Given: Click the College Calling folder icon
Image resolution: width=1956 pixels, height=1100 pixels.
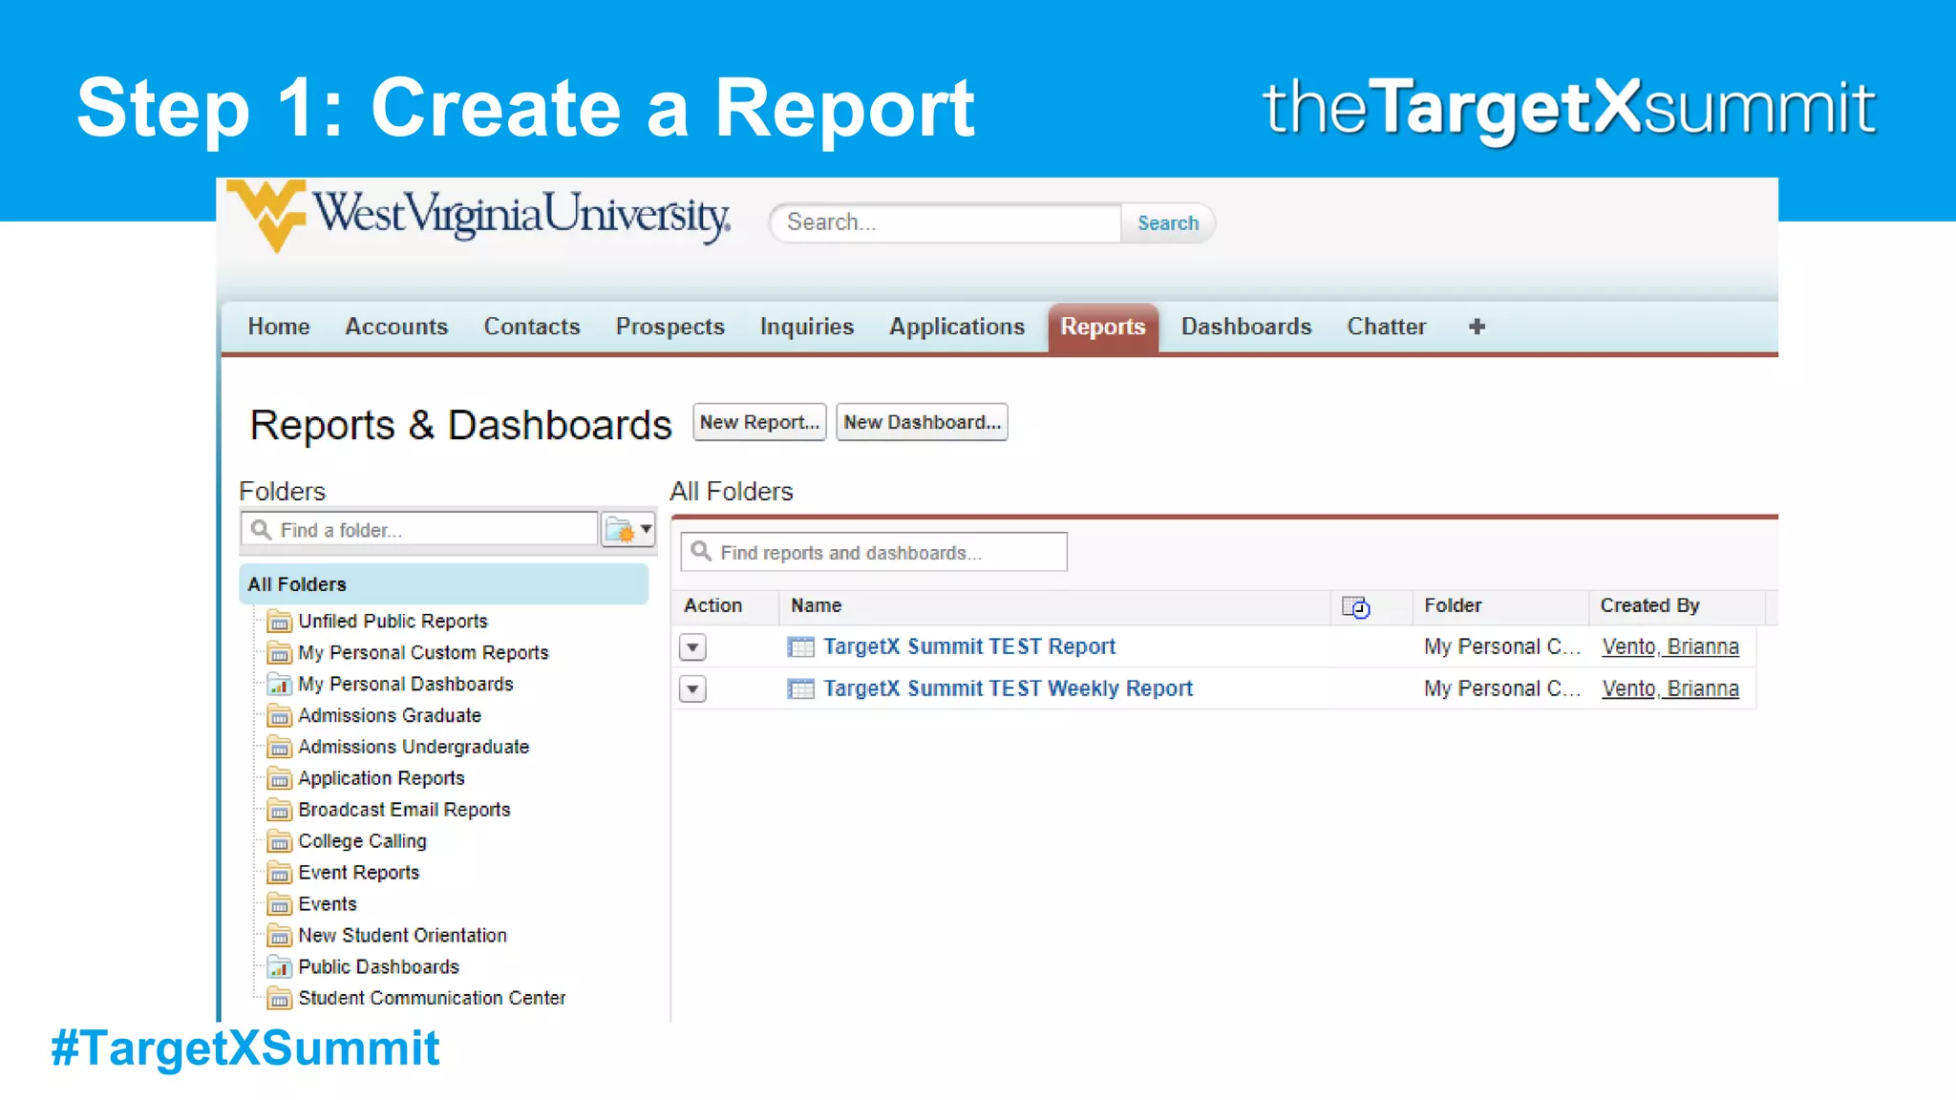Looking at the screenshot, I should pyautogui.click(x=279, y=842).
